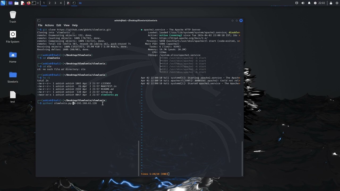This screenshot has width=340, height=191.
Task: Click the setup.py file name
Action: point(107,92)
